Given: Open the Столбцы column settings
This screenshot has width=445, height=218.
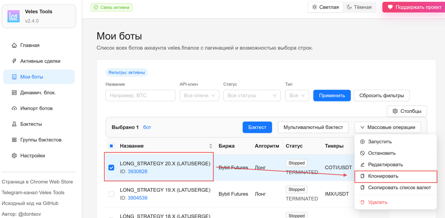Looking at the screenshot, I should (x=407, y=111).
